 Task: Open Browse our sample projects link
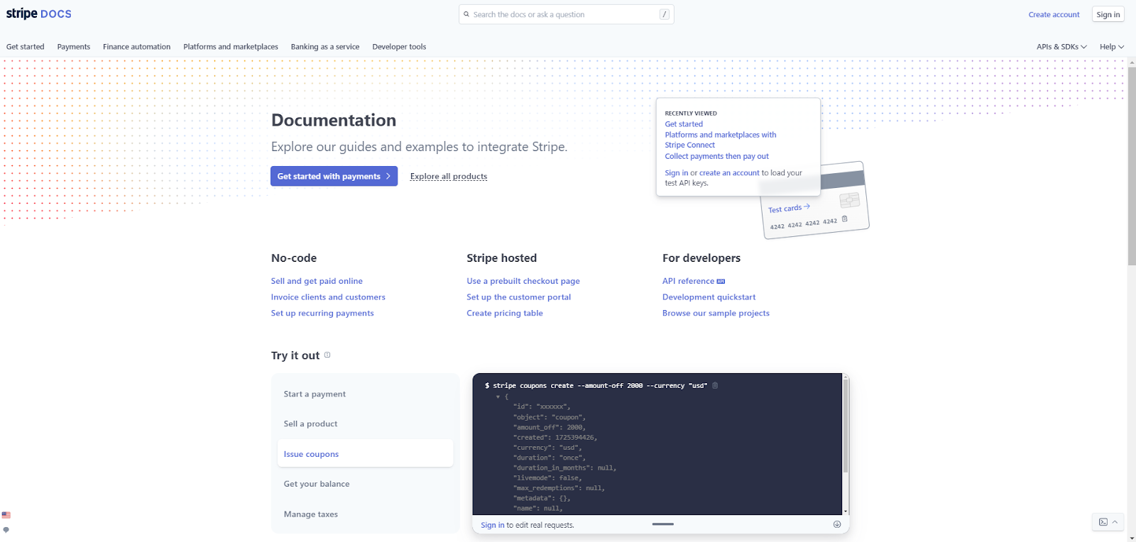pyautogui.click(x=716, y=313)
